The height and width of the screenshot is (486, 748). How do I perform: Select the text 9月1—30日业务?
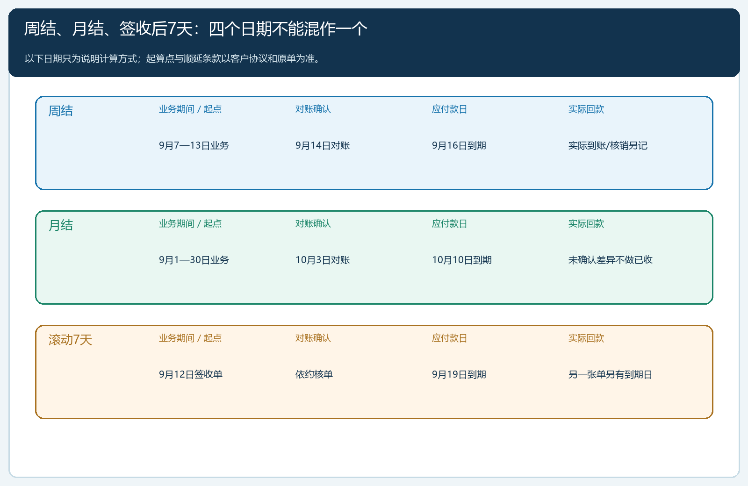point(194,260)
